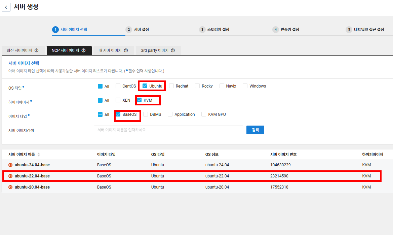Click Ubuntu logo icon of ubuntu-24.04-base row
393x235 pixels.
coord(10,165)
